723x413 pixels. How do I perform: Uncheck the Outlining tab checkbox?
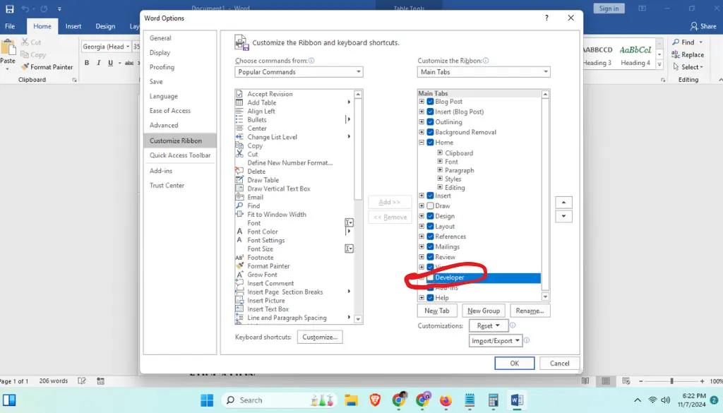pyautogui.click(x=430, y=121)
